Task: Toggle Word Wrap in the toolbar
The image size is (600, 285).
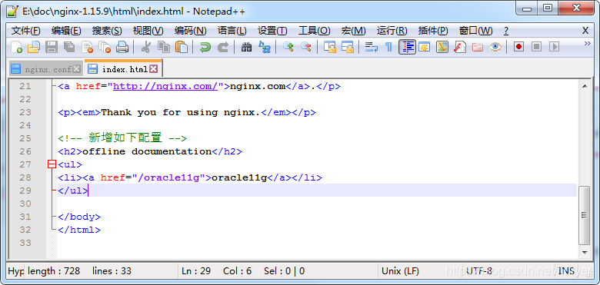Action: (x=371, y=47)
